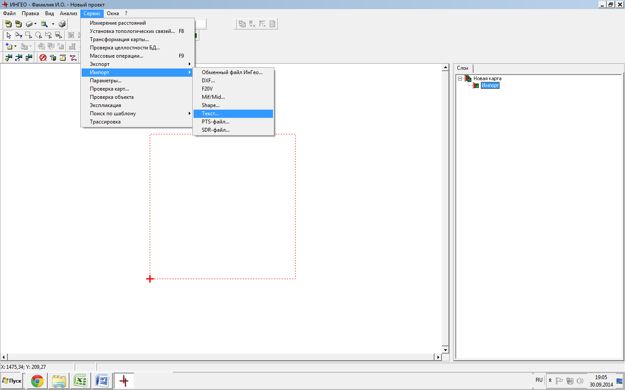
Task: Click the create new object star icon
Action: click(x=9, y=46)
